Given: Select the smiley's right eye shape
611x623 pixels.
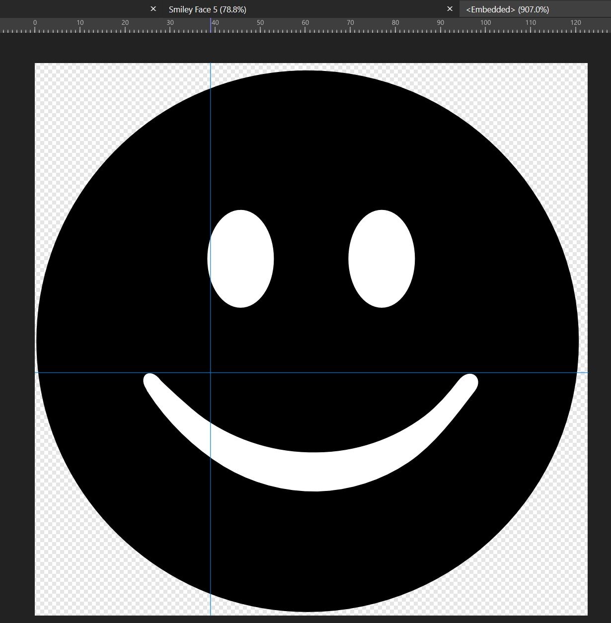Looking at the screenshot, I should click(x=382, y=259).
